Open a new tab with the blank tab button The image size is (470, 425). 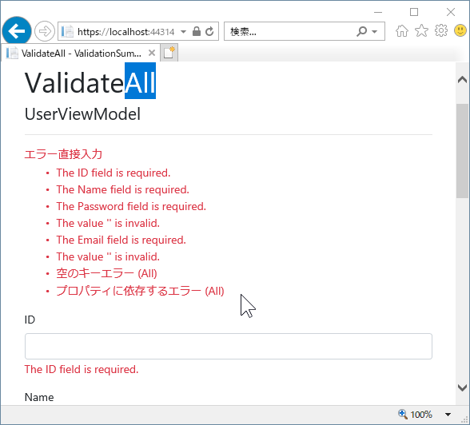(169, 53)
